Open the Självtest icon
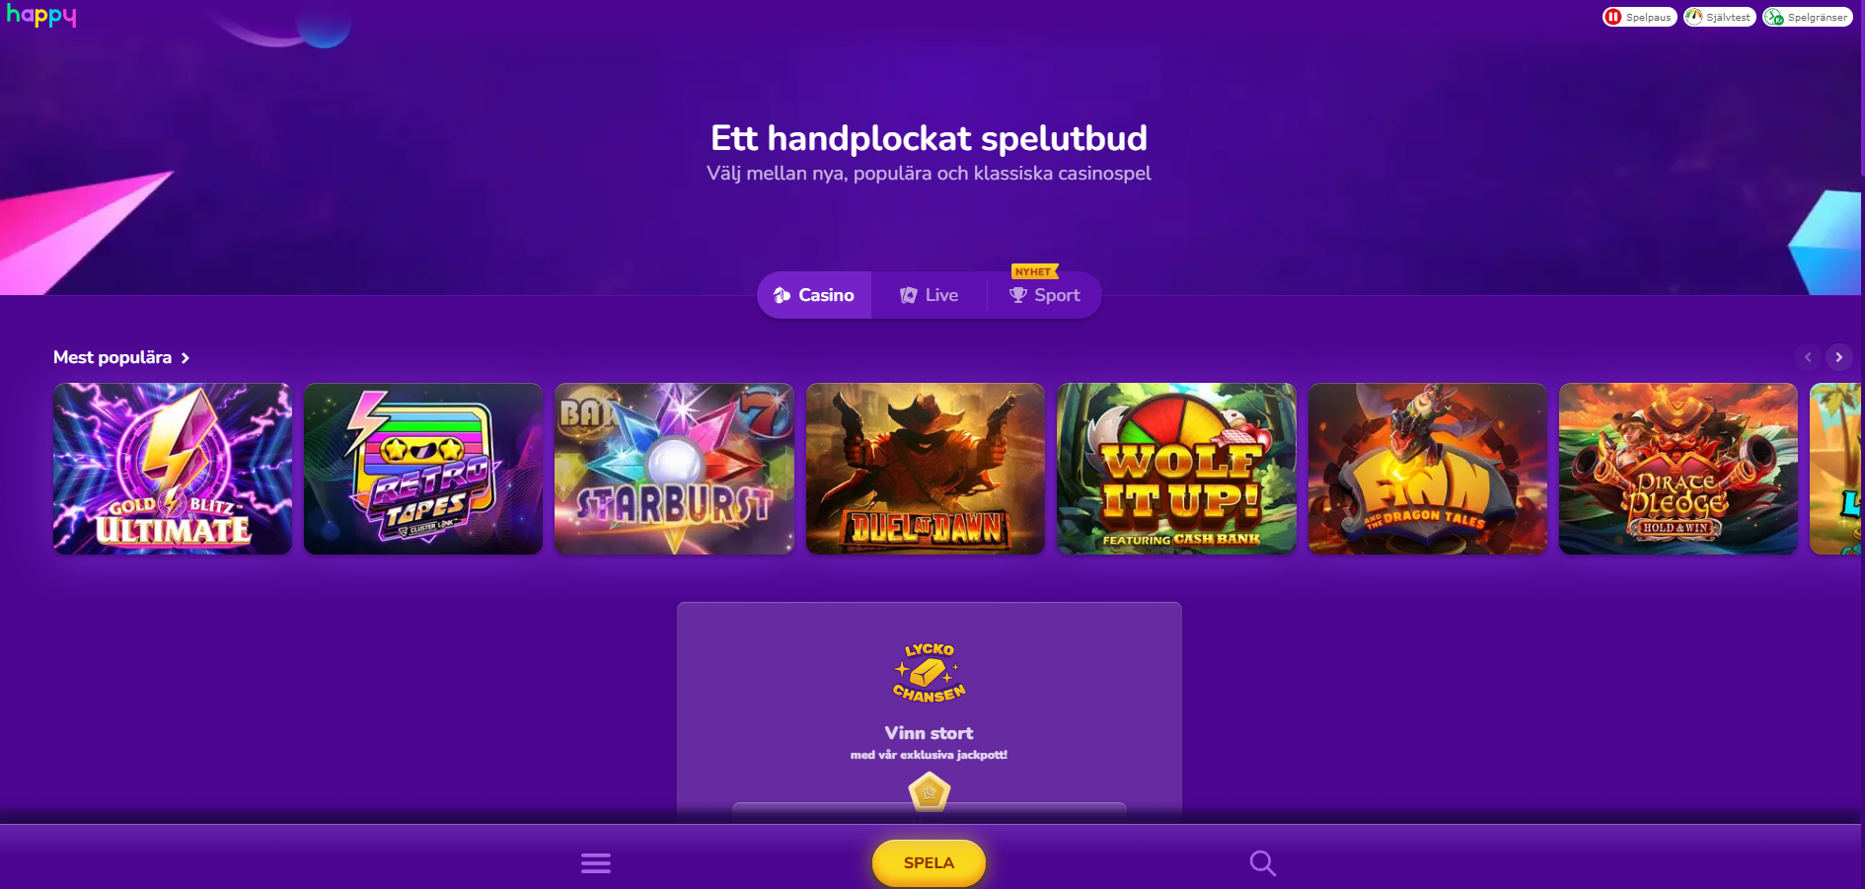Screen dimensions: 1865x889 (x=1719, y=17)
